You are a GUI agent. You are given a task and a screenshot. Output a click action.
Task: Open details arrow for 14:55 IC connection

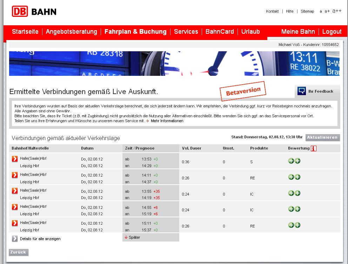pyautogui.click(x=15, y=207)
